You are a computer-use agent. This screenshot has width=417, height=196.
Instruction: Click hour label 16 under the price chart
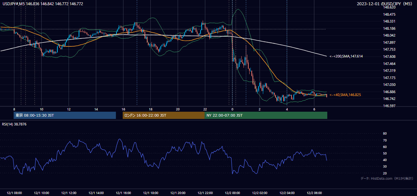(123, 109)
